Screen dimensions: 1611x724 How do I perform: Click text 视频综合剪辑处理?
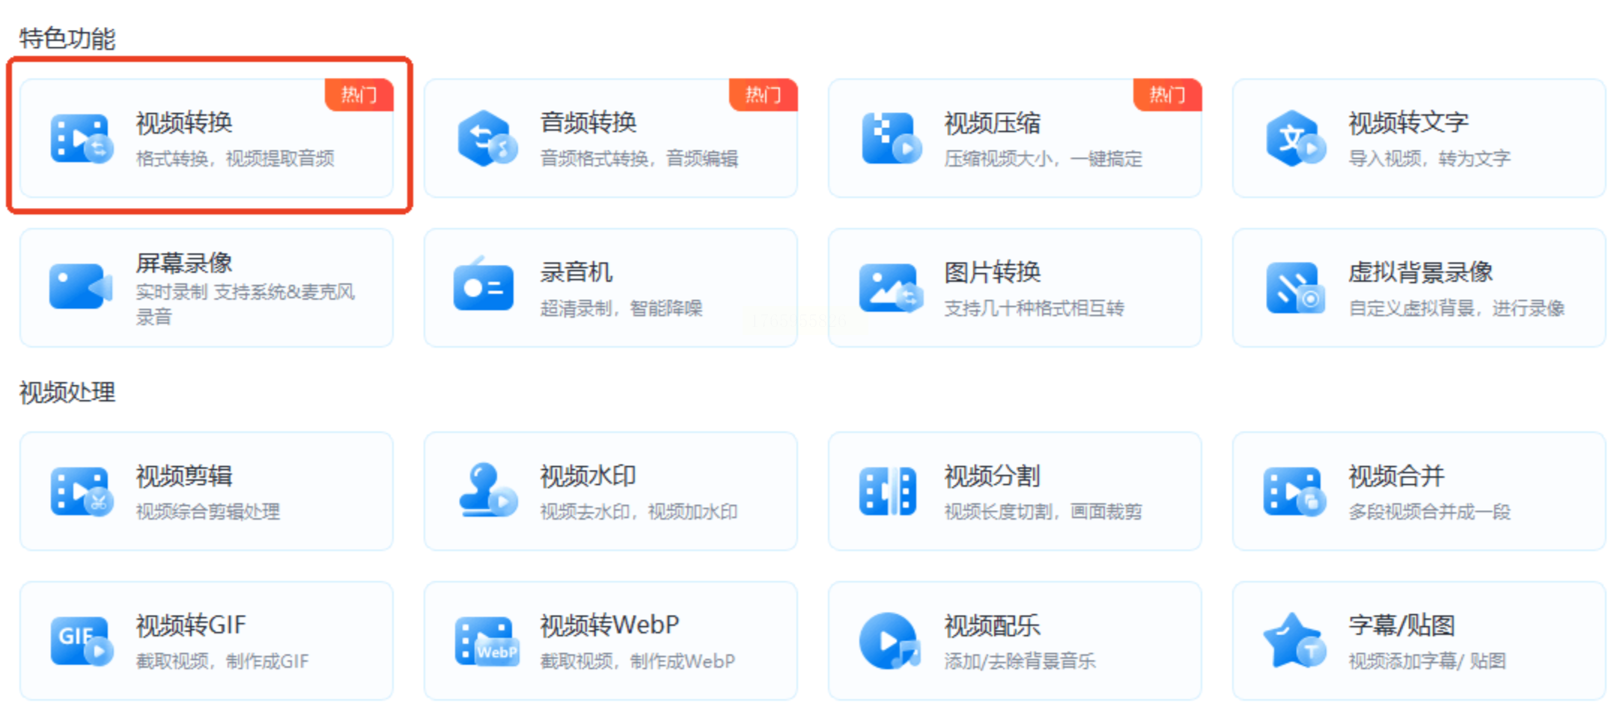[x=208, y=512]
